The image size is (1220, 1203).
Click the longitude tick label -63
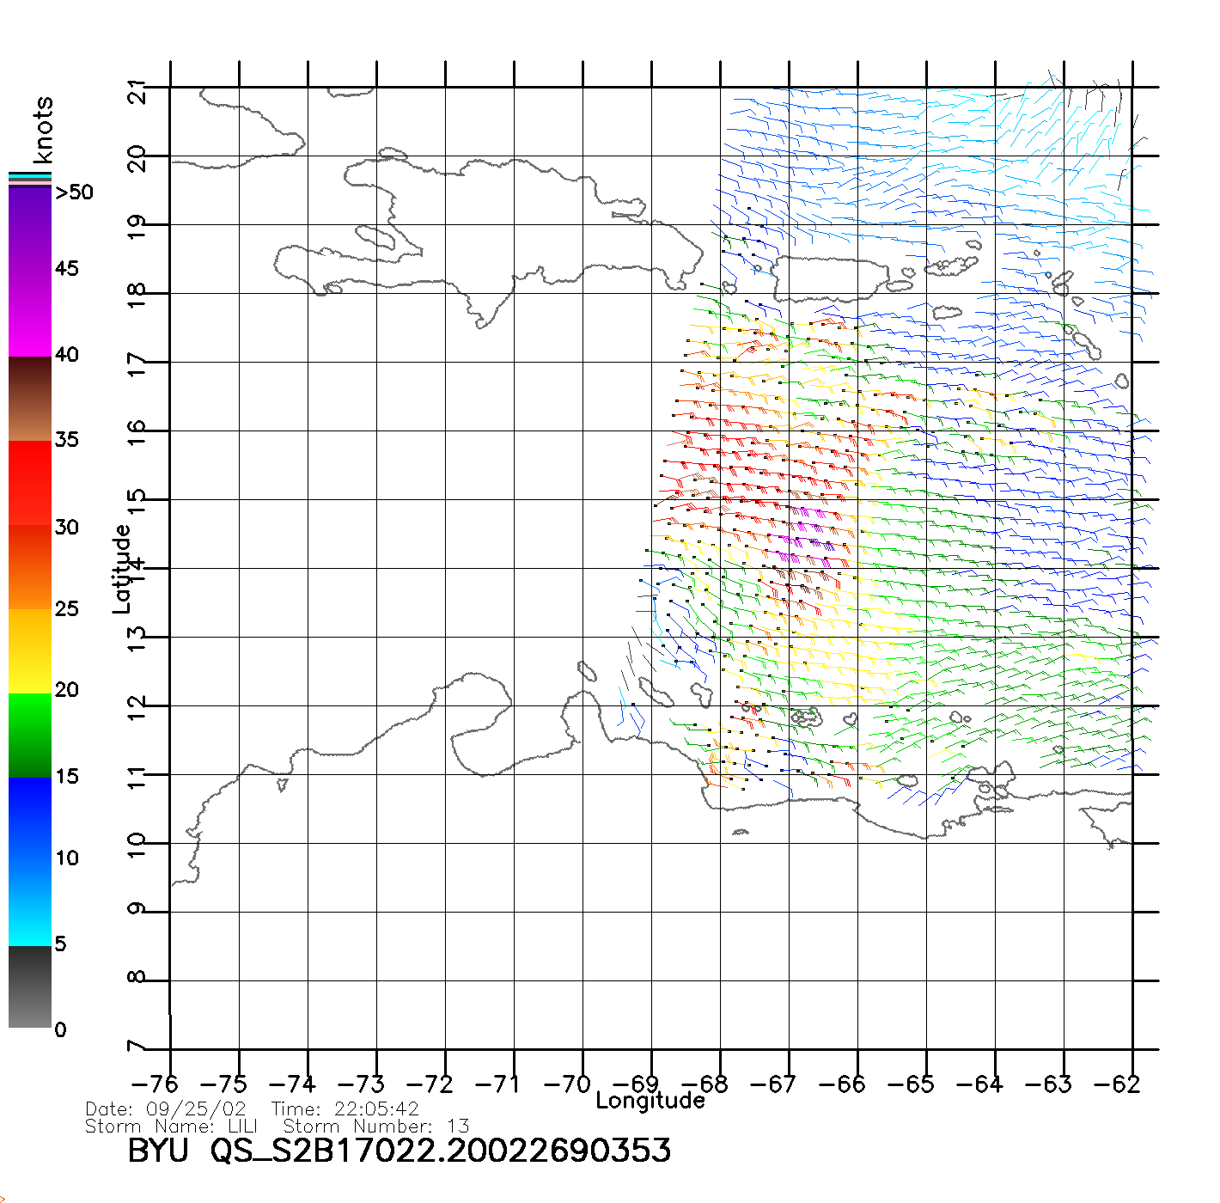[1048, 1084]
